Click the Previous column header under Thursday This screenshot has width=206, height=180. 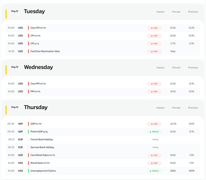[x=193, y=108]
